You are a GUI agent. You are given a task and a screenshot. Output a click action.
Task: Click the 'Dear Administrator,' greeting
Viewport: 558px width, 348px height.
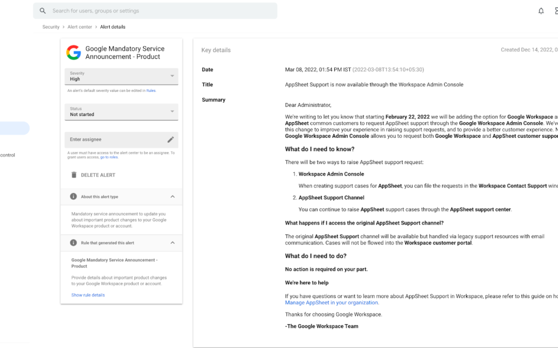pyautogui.click(x=308, y=105)
